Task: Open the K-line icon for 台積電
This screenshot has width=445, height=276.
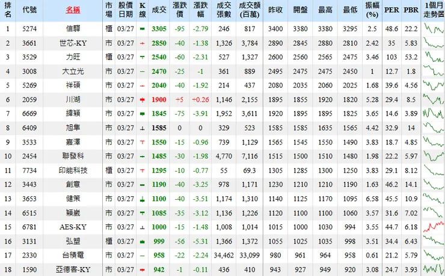Action: click(143, 256)
